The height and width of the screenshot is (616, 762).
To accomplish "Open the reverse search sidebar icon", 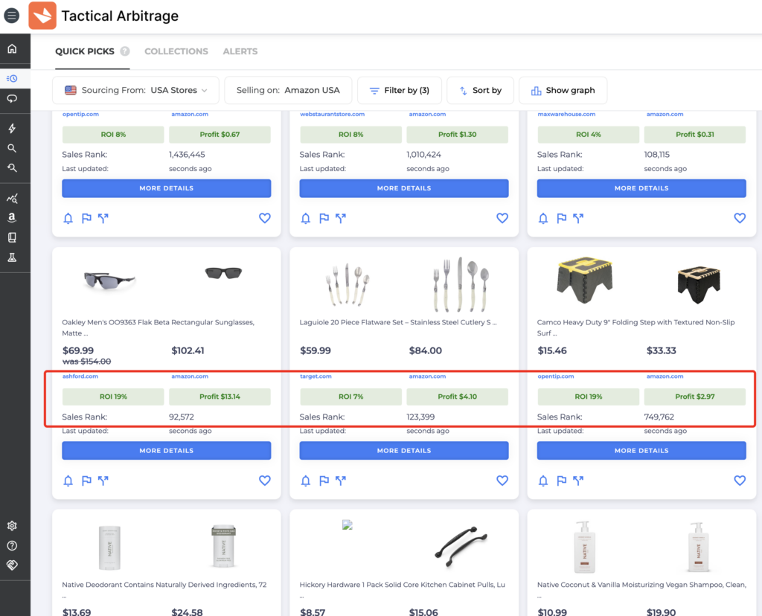I will 12,168.
